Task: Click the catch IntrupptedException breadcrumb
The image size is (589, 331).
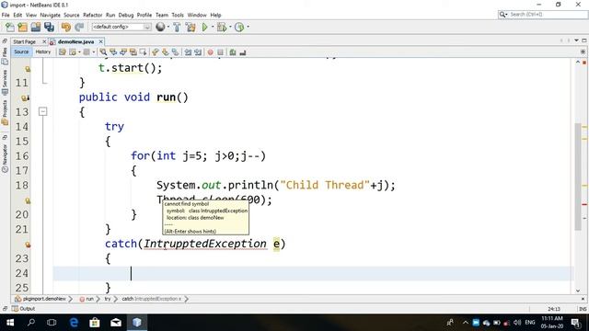Action: (151, 299)
